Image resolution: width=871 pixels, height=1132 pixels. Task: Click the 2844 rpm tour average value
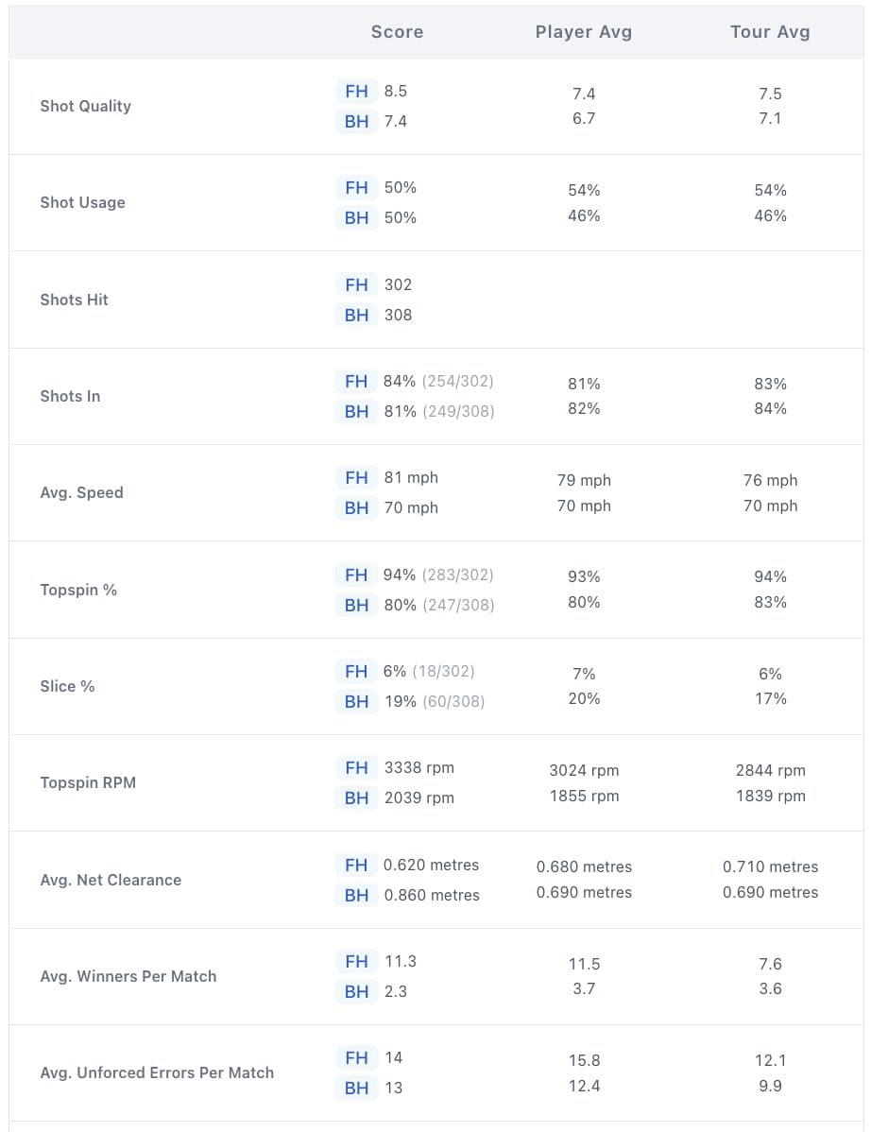click(x=770, y=770)
